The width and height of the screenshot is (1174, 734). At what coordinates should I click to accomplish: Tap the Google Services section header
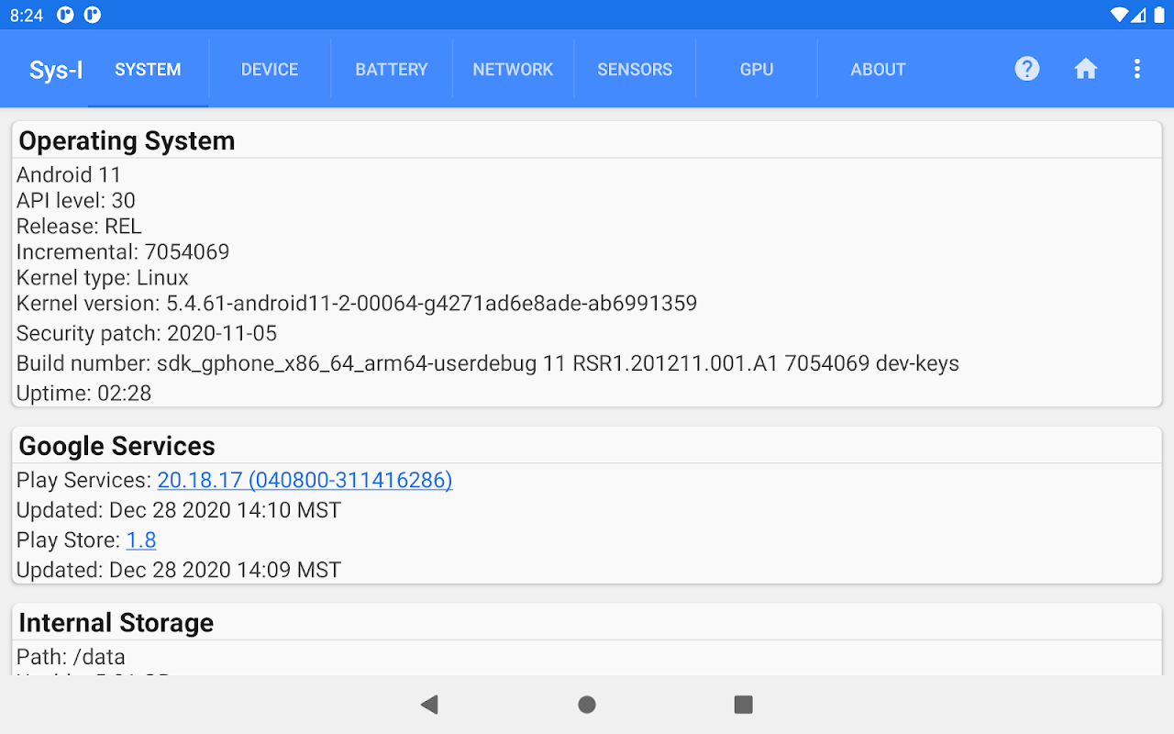click(116, 446)
